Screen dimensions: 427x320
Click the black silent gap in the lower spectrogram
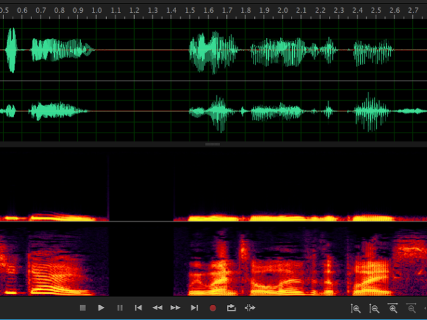[x=141, y=260]
